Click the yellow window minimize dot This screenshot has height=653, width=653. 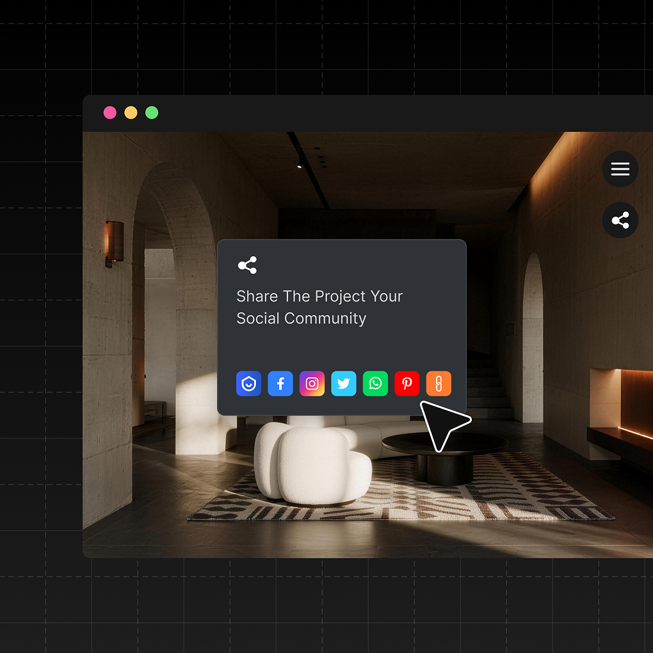click(x=131, y=113)
